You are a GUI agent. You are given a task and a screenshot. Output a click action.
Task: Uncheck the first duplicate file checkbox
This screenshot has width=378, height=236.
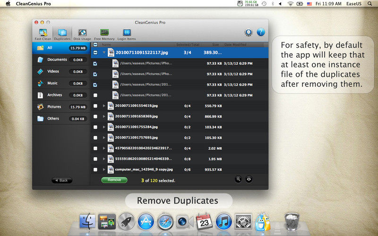pos(95,63)
